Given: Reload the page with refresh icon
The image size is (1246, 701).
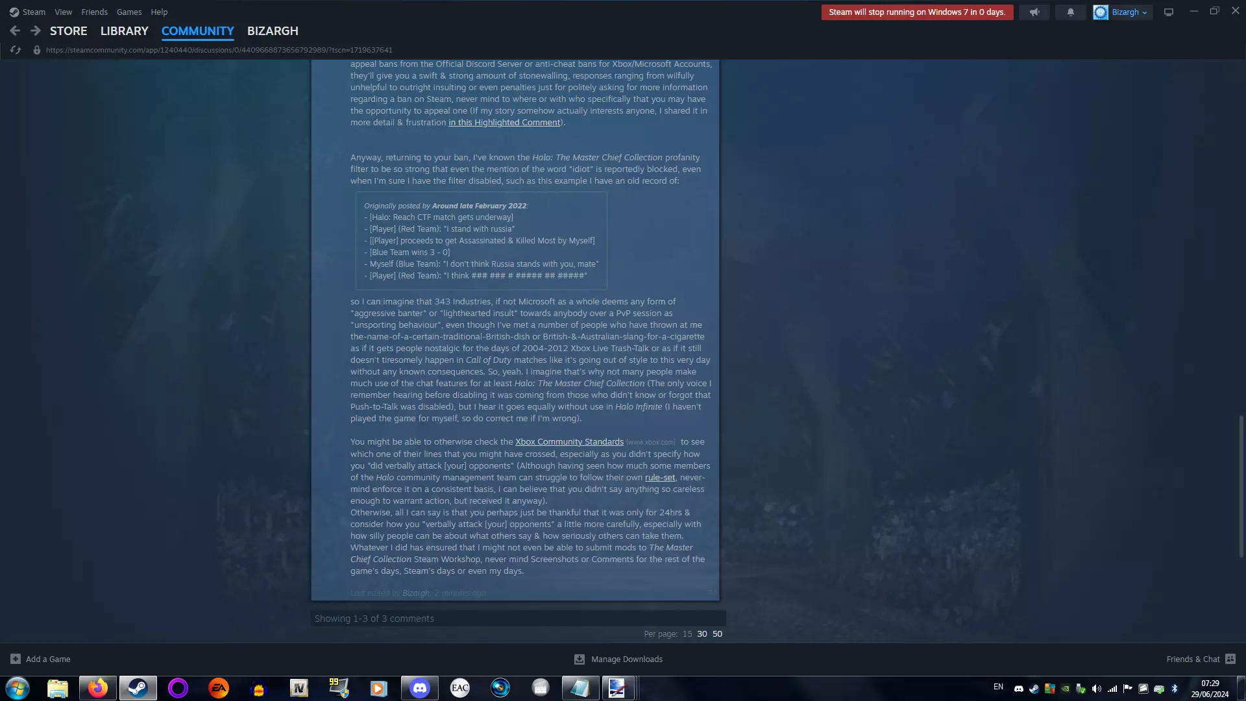Looking at the screenshot, I should coord(16,50).
